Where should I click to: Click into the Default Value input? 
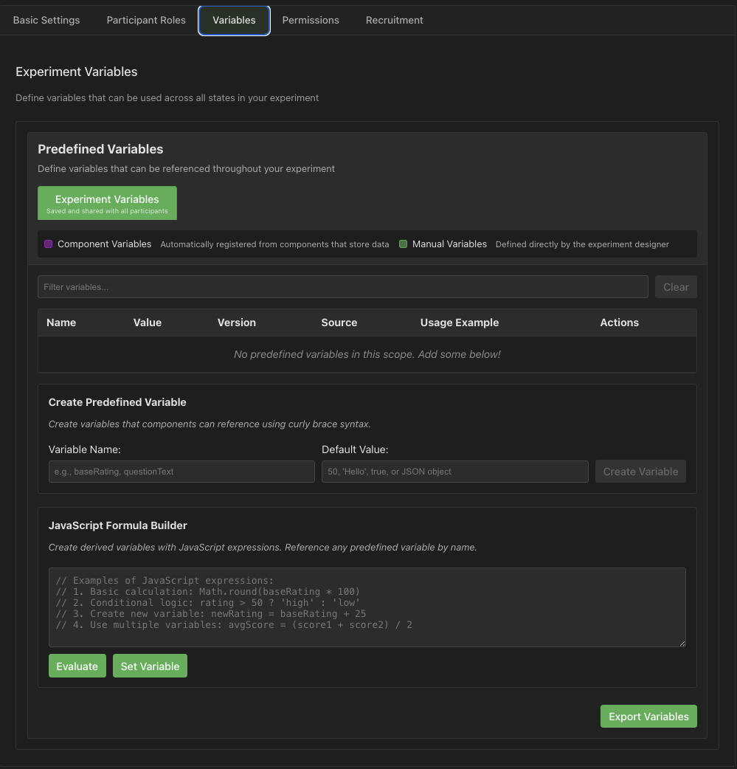coord(454,472)
